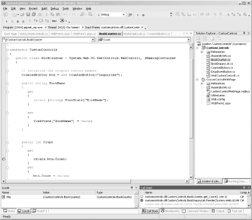Screen dimensions: 252x220
Task: Select BookInquiryList.cs in Solution Explorer
Action: point(222,63)
